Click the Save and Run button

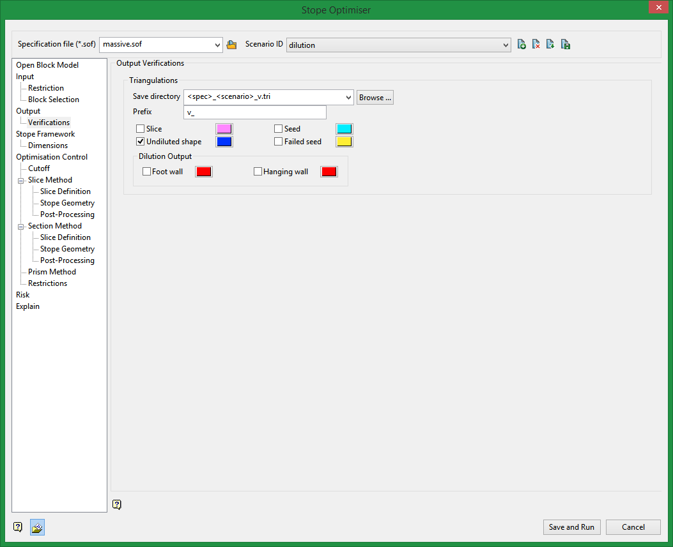coord(571,527)
